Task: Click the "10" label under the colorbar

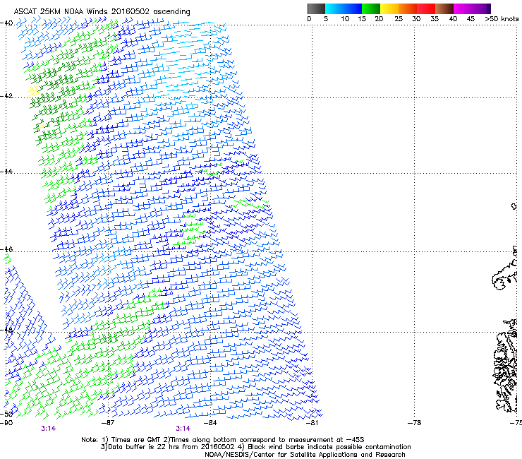Action: pyautogui.click(x=345, y=19)
